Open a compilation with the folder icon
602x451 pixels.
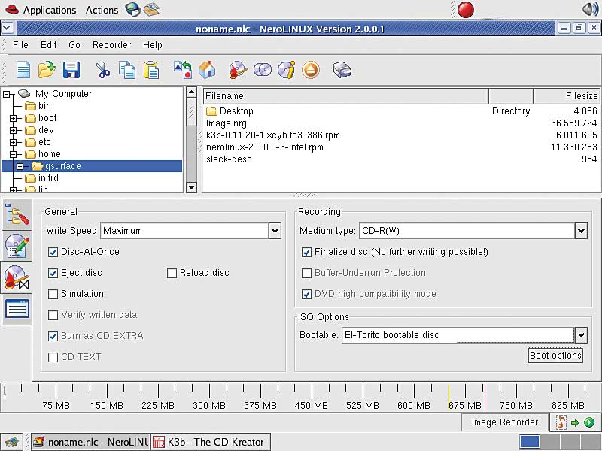tap(47, 70)
